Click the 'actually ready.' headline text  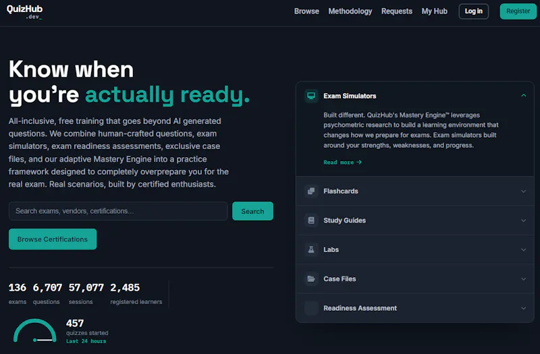(x=167, y=94)
